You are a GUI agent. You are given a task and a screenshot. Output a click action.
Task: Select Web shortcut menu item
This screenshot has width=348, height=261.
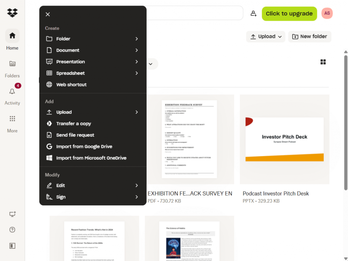pyautogui.click(x=71, y=85)
